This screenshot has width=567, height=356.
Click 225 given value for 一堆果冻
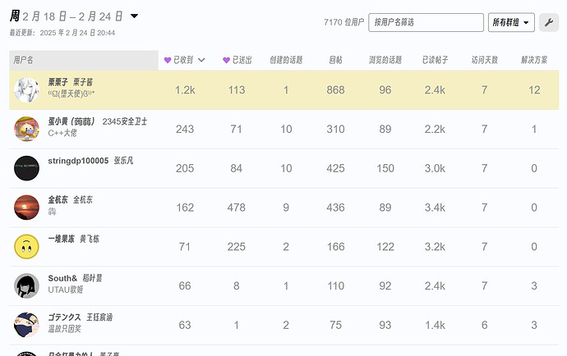tap(236, 247)
